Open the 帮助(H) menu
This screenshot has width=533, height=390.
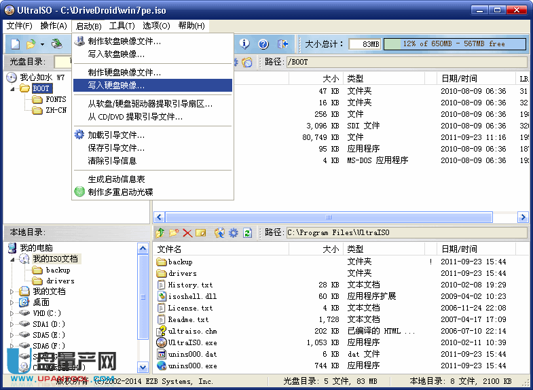point(191,26)
